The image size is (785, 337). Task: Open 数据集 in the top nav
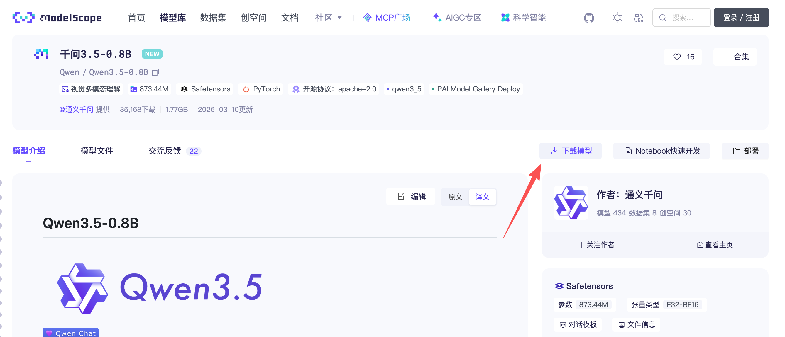tap(213, 18)
